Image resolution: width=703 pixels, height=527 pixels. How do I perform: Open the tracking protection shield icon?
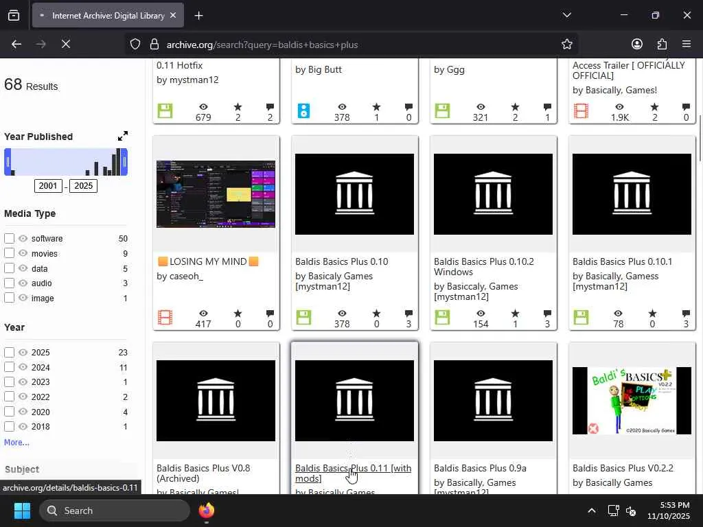point(135,44)
